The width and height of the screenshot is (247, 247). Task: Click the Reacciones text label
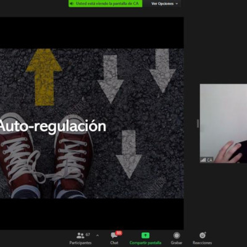pyautogui.click(x=202, y=243)
